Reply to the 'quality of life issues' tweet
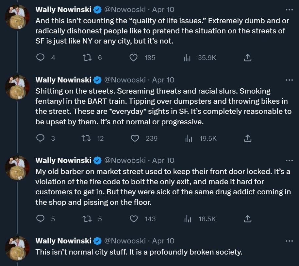The height and width of the screenshot is (266, 299). [40, 58]
